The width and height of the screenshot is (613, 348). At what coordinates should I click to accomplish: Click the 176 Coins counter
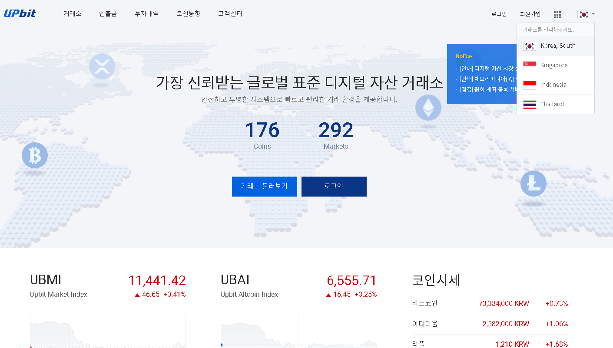pyautogui.click(x=262, y=135)
